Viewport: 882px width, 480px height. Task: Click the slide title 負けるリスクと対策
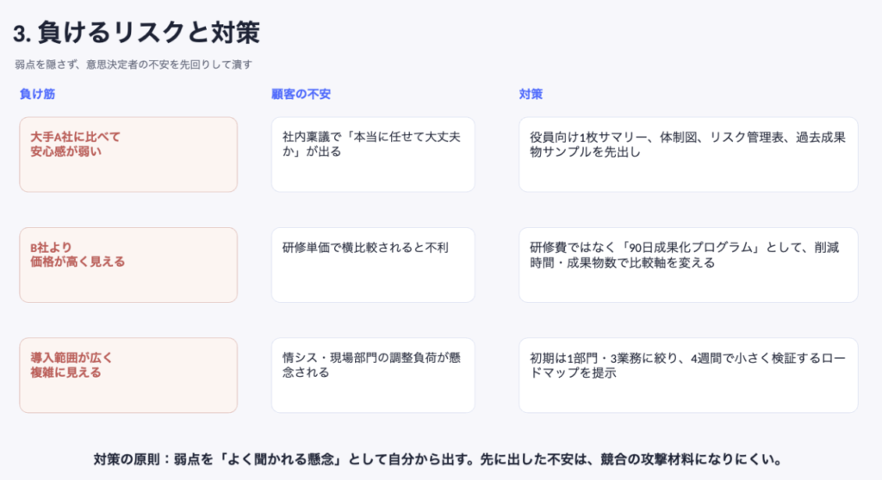(136, 33)
